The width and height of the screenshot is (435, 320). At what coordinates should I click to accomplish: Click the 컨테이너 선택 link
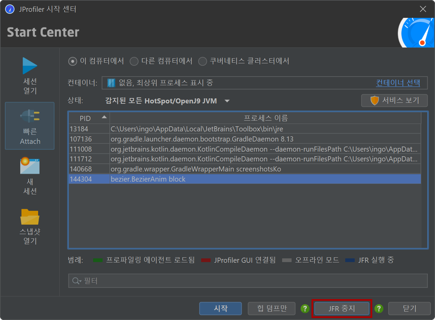[398, 83]
